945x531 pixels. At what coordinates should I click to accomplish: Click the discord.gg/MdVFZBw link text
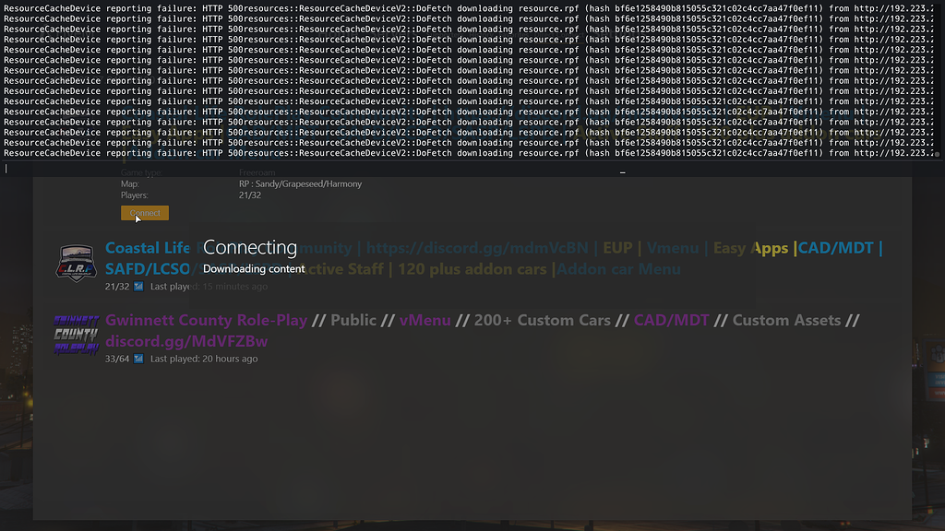coord(186,341)
